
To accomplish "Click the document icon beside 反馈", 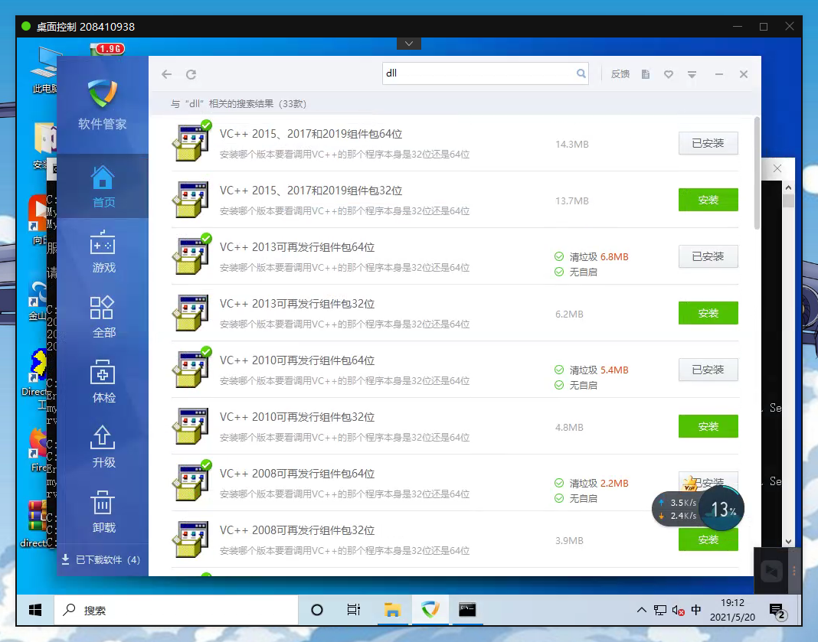I will click(646, 74).
